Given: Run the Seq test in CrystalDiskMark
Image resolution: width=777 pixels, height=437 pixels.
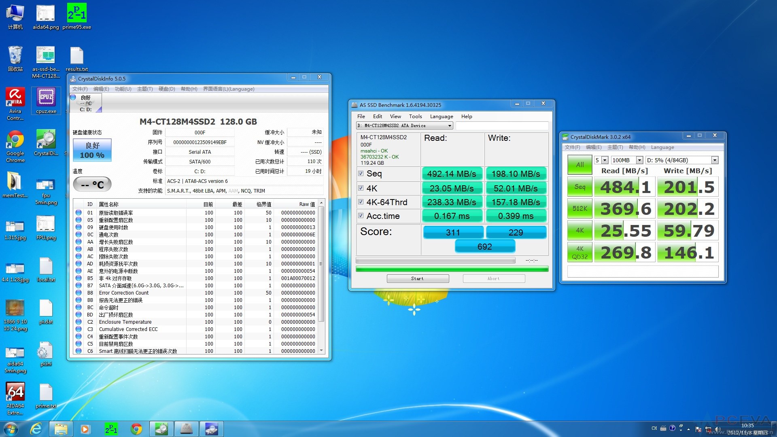Looking at the screenshot, I should click(580, 187).
